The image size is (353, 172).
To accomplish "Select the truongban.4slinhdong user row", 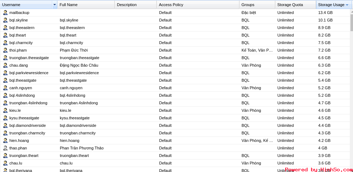I will click(x=175, y=103).
